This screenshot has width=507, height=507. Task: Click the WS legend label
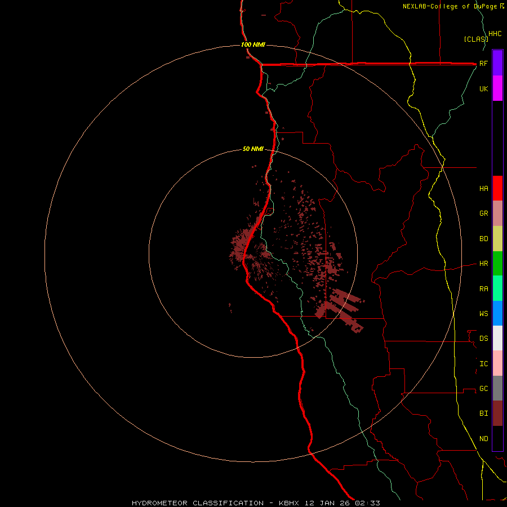click(484, 313)
